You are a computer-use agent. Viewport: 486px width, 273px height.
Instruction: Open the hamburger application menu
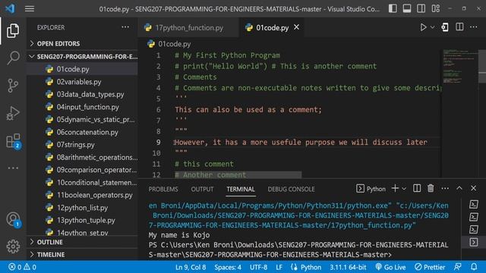tap(30, 8)
